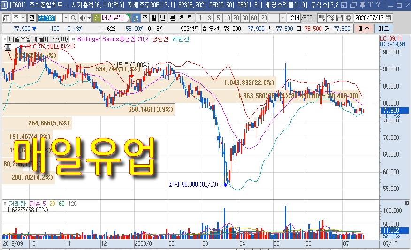The width and height of the screenshot is (411, 250).
Task: Click the 07/17 date label on axis
Action: [x=390, y=244]
